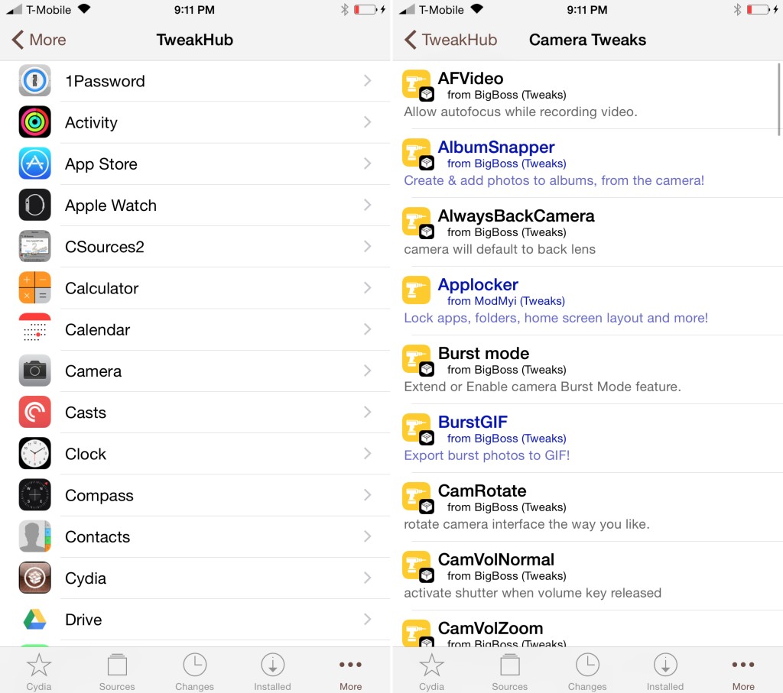Switch to Cydia tab in right screen

[431, 672]
